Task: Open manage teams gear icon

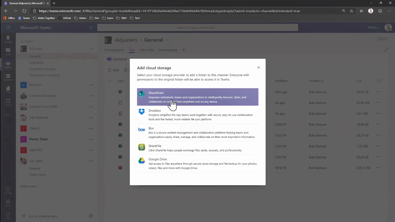Action: click(91, 216)
